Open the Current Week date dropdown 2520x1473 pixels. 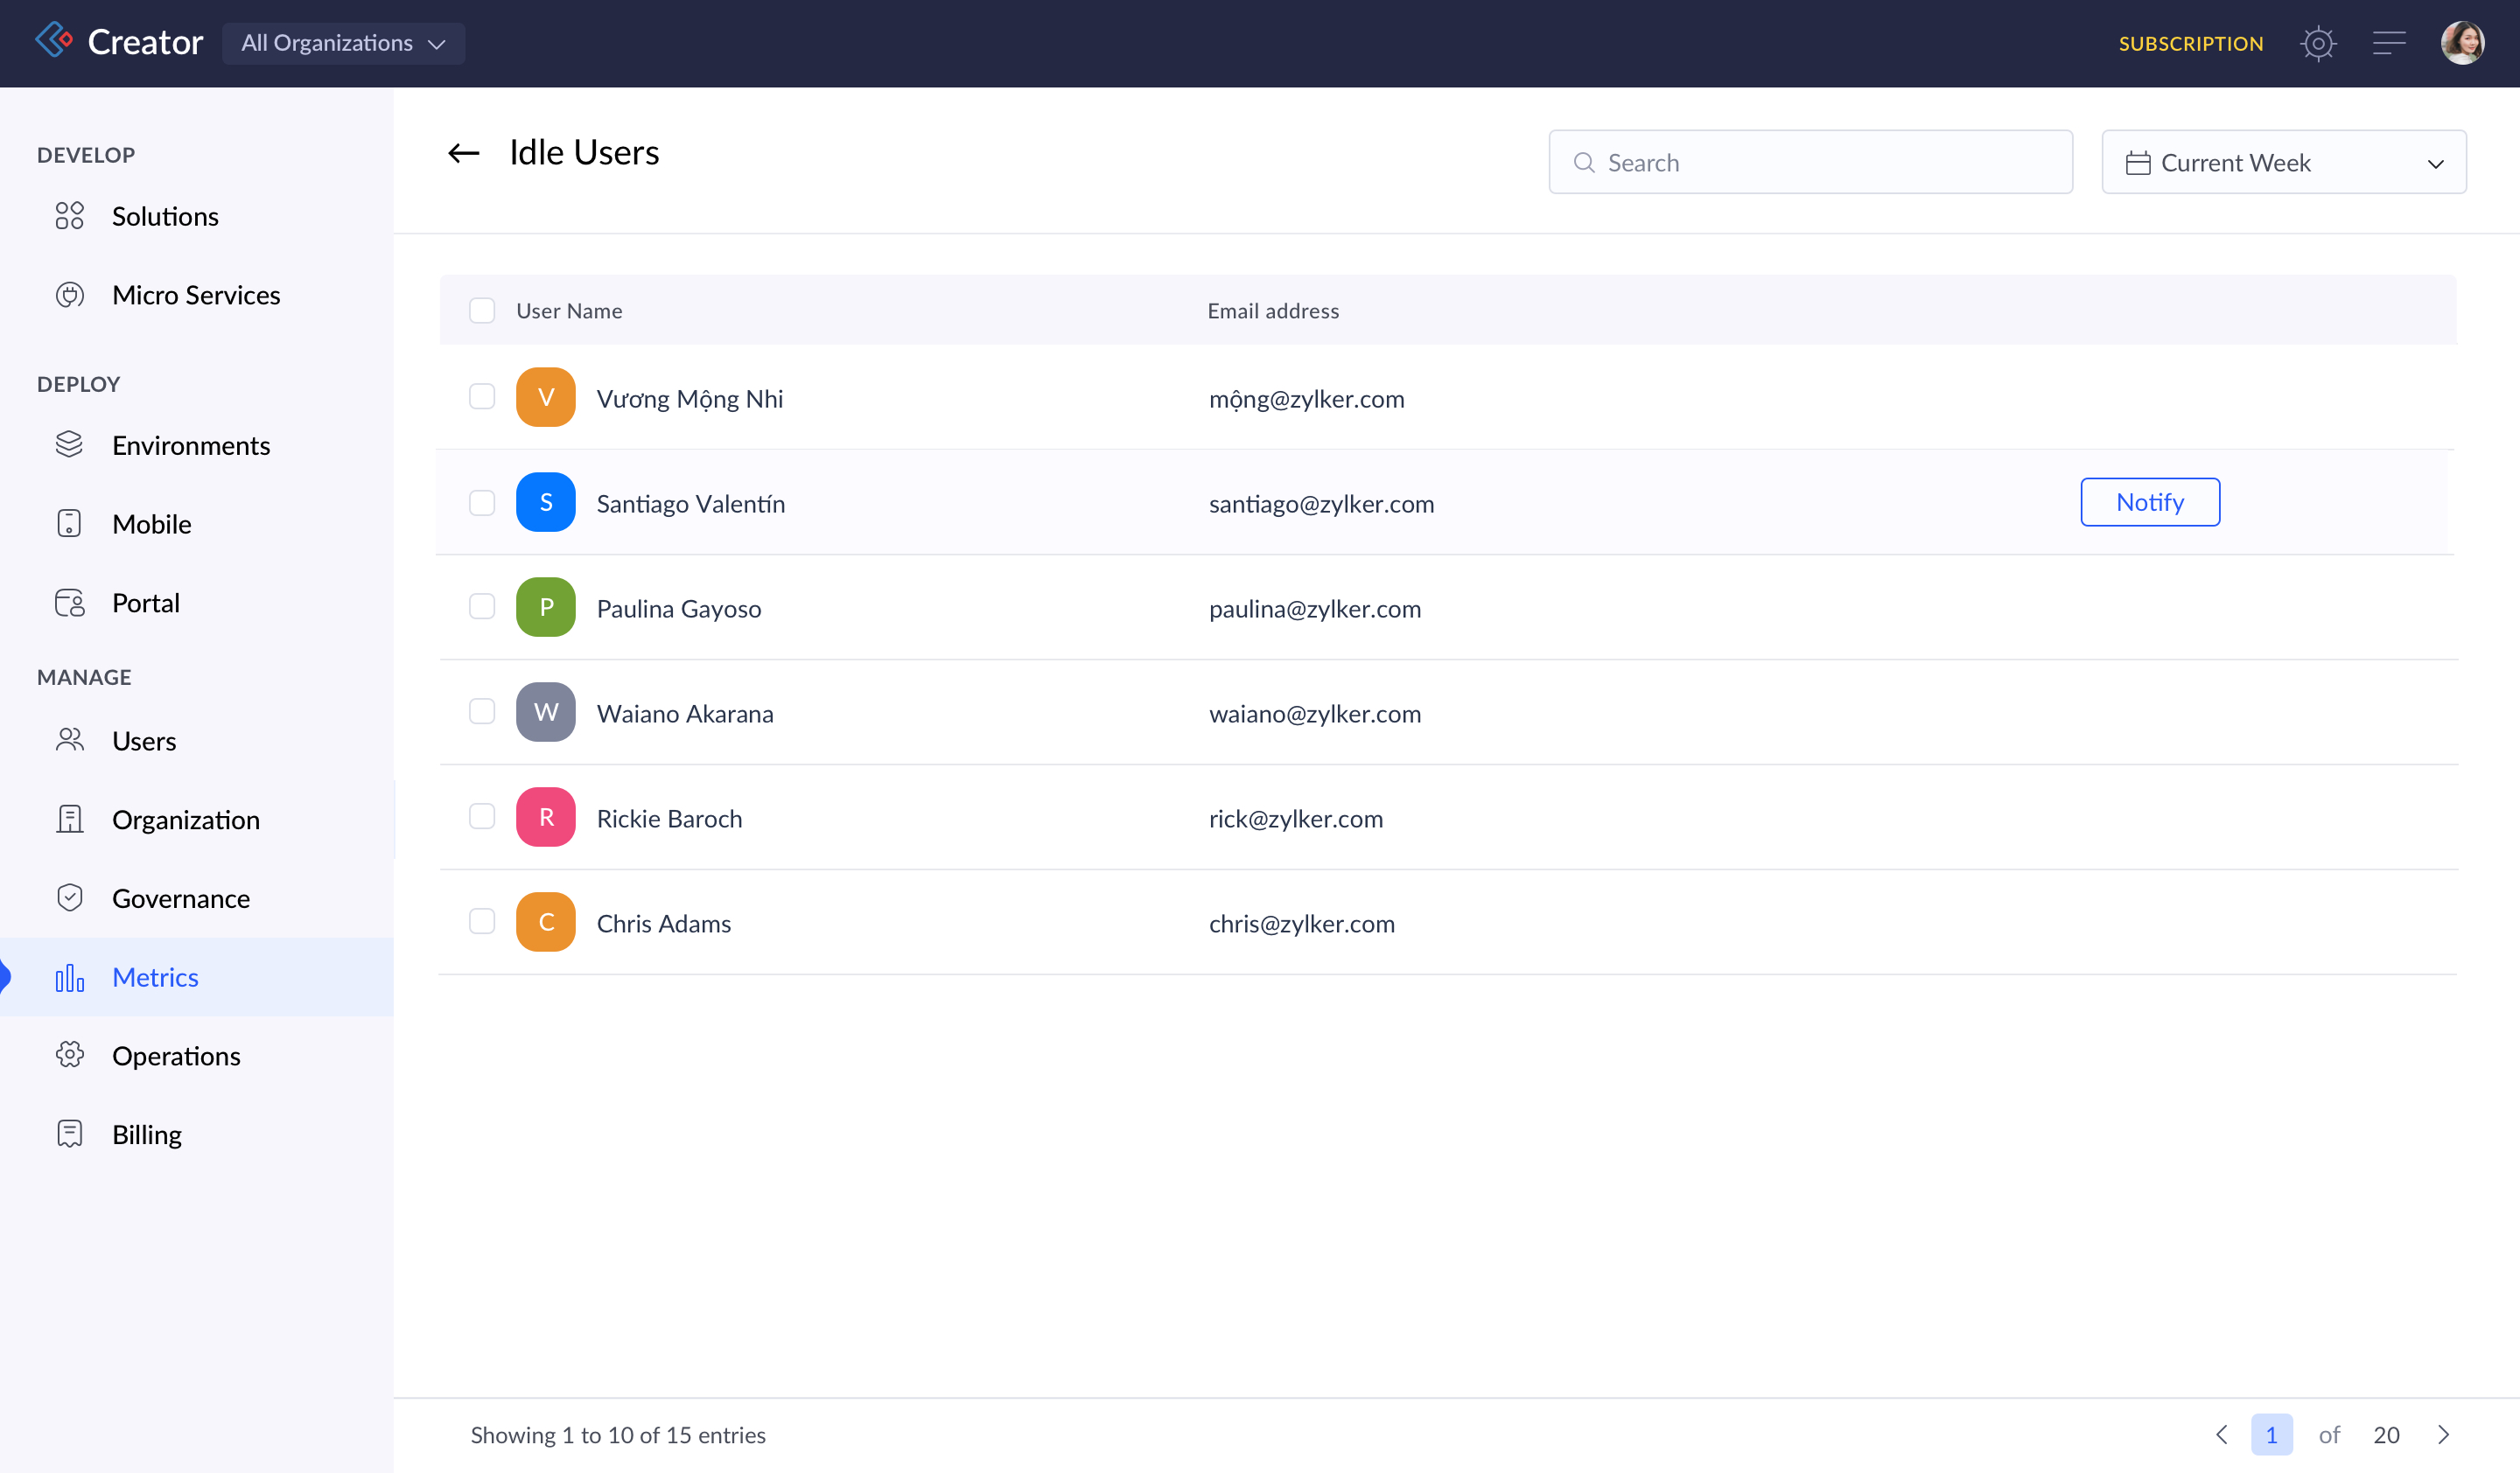[2283, 162]
